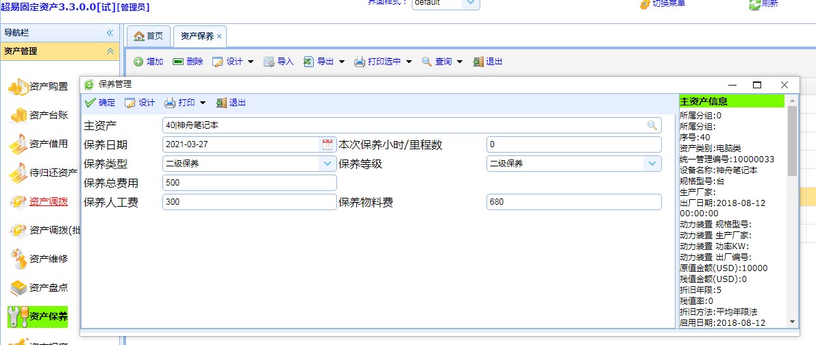
Task: Open 资产购置 in the sidebar
Action: [48, 86]
